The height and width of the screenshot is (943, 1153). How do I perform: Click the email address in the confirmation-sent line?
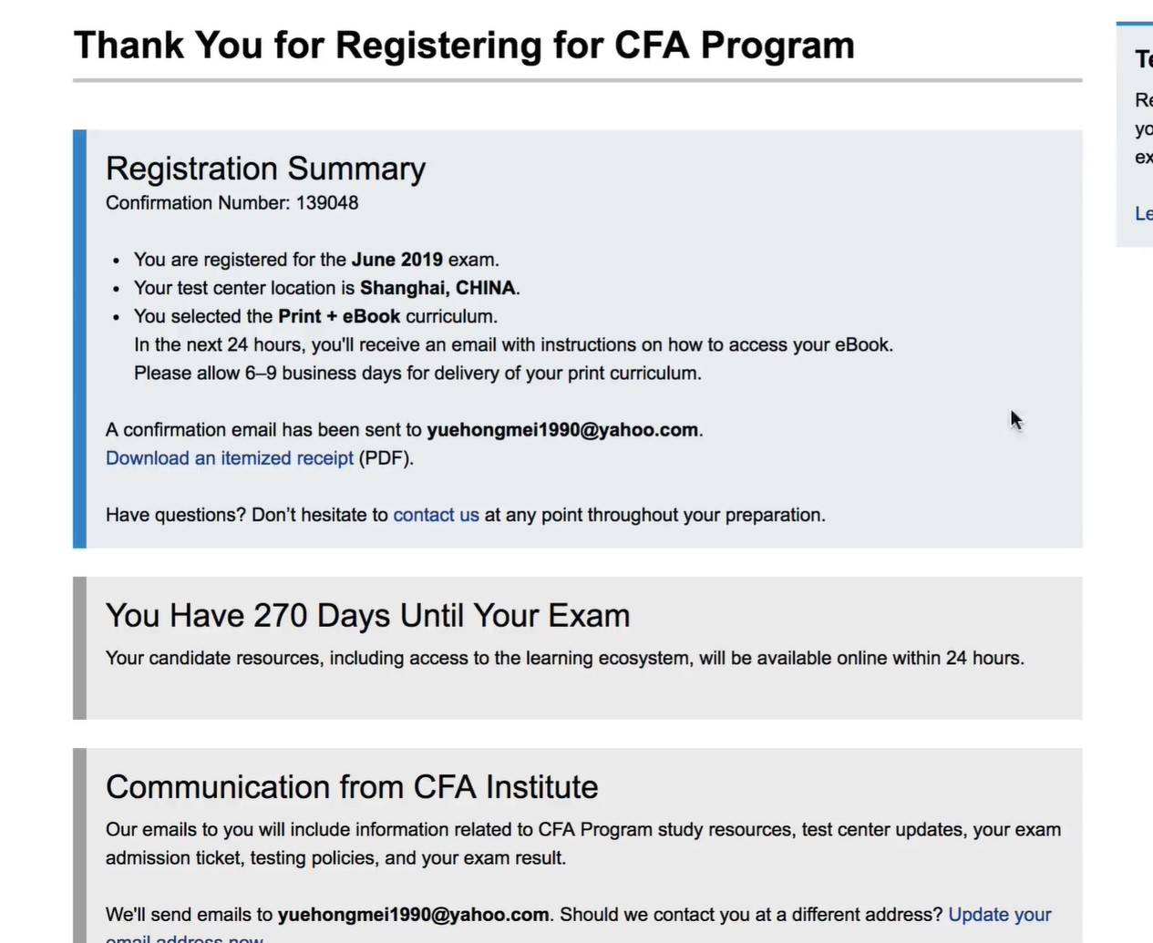561,430
